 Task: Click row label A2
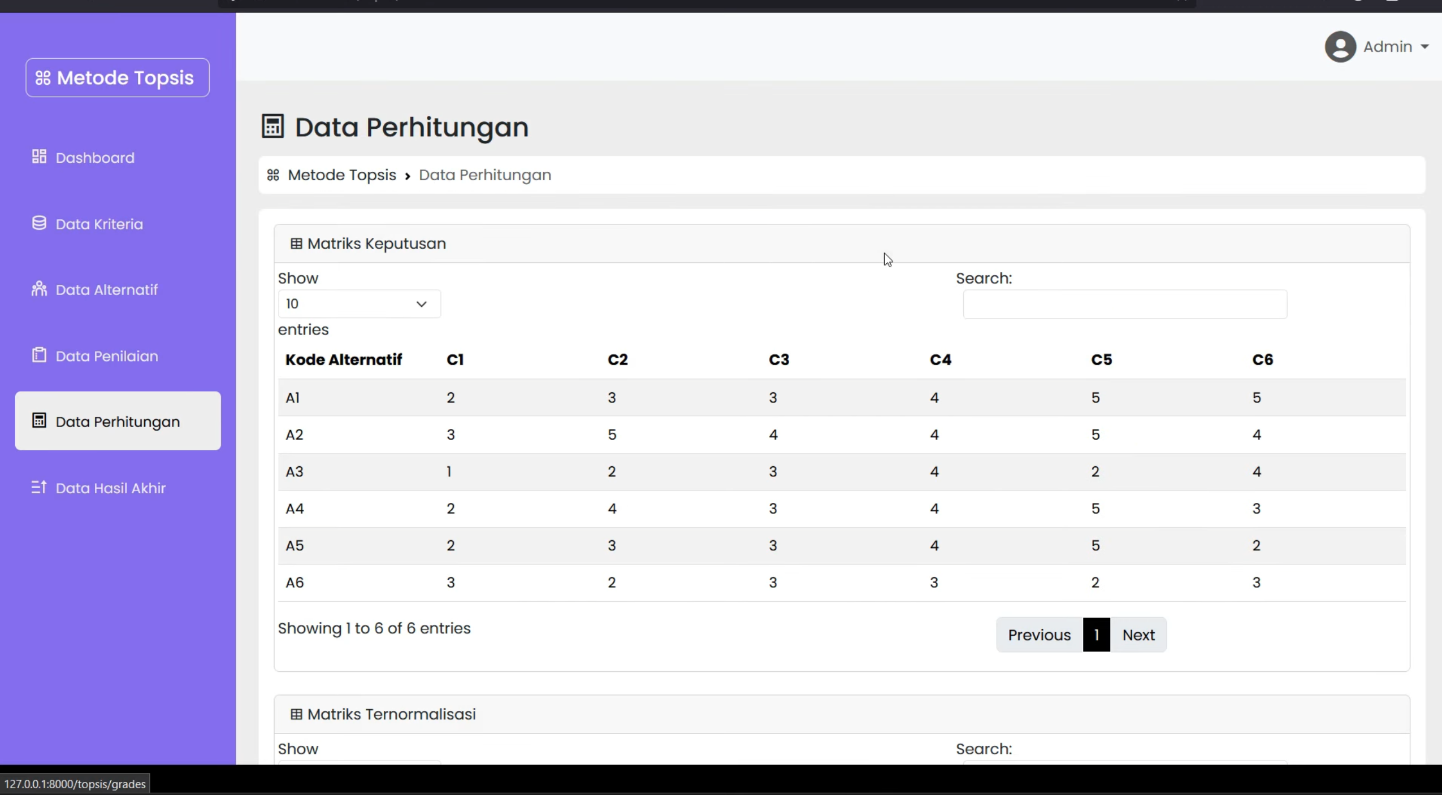294,435
